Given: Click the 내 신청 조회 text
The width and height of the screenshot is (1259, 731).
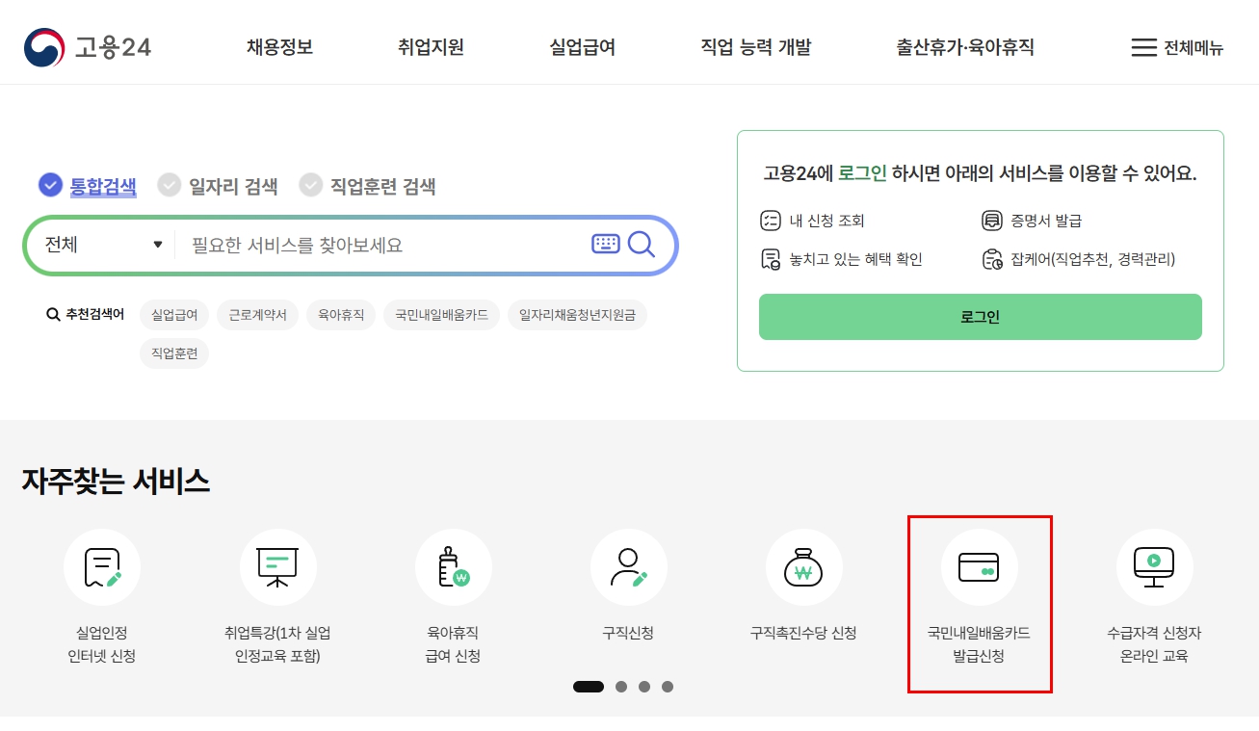Looking at the screenshot, I should [x=826, y=221].
